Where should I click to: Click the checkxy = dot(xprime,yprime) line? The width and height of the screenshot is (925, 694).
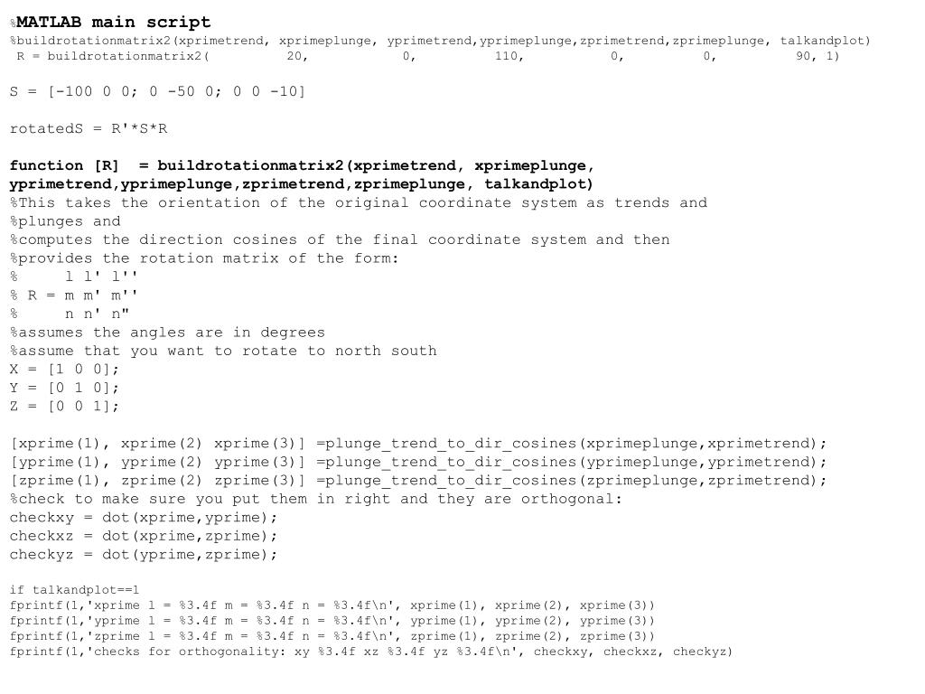coord(144,518)
